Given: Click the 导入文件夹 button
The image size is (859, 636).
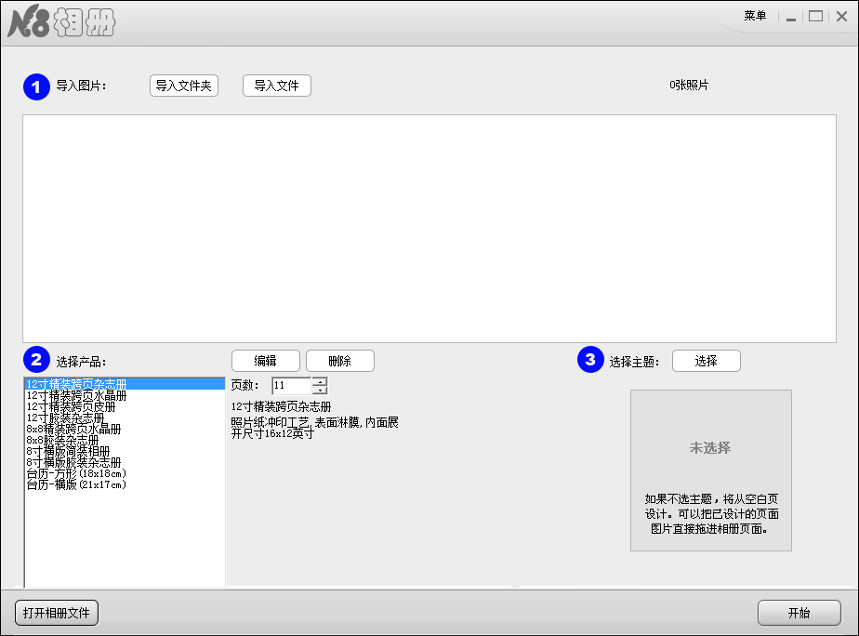Looking at the screenshot, I should pyautogui.click(x=183, y=85).
